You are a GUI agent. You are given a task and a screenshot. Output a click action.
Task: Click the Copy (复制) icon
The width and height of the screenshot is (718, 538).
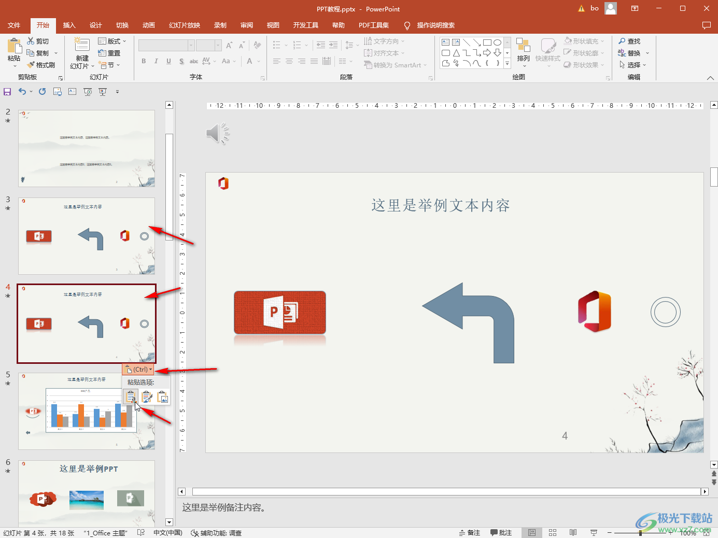coord(31,53)
